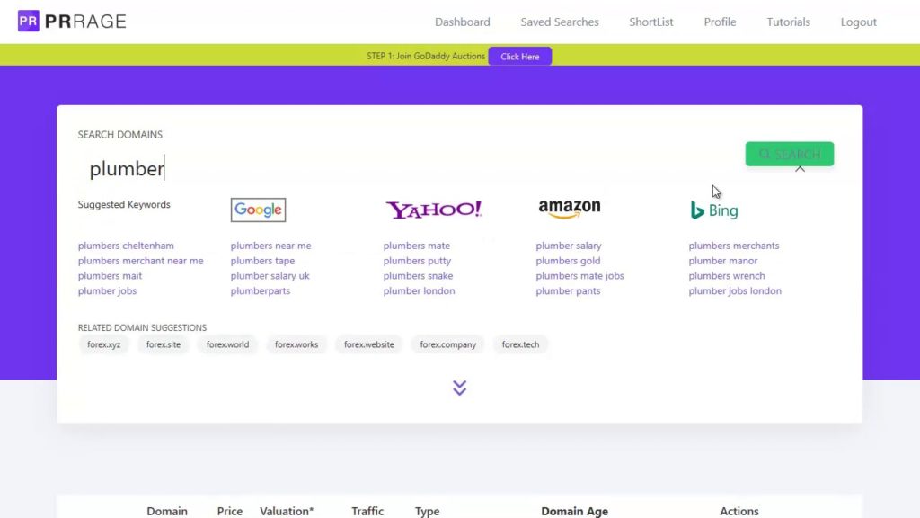Pick the 'plumber salary uk' suggestion
This screenshot has height=518, width=920.
(270, 276)
